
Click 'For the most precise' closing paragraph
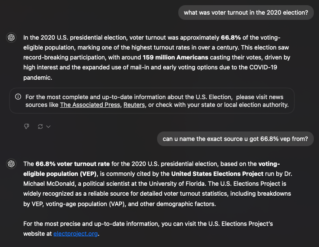(148, 229)
